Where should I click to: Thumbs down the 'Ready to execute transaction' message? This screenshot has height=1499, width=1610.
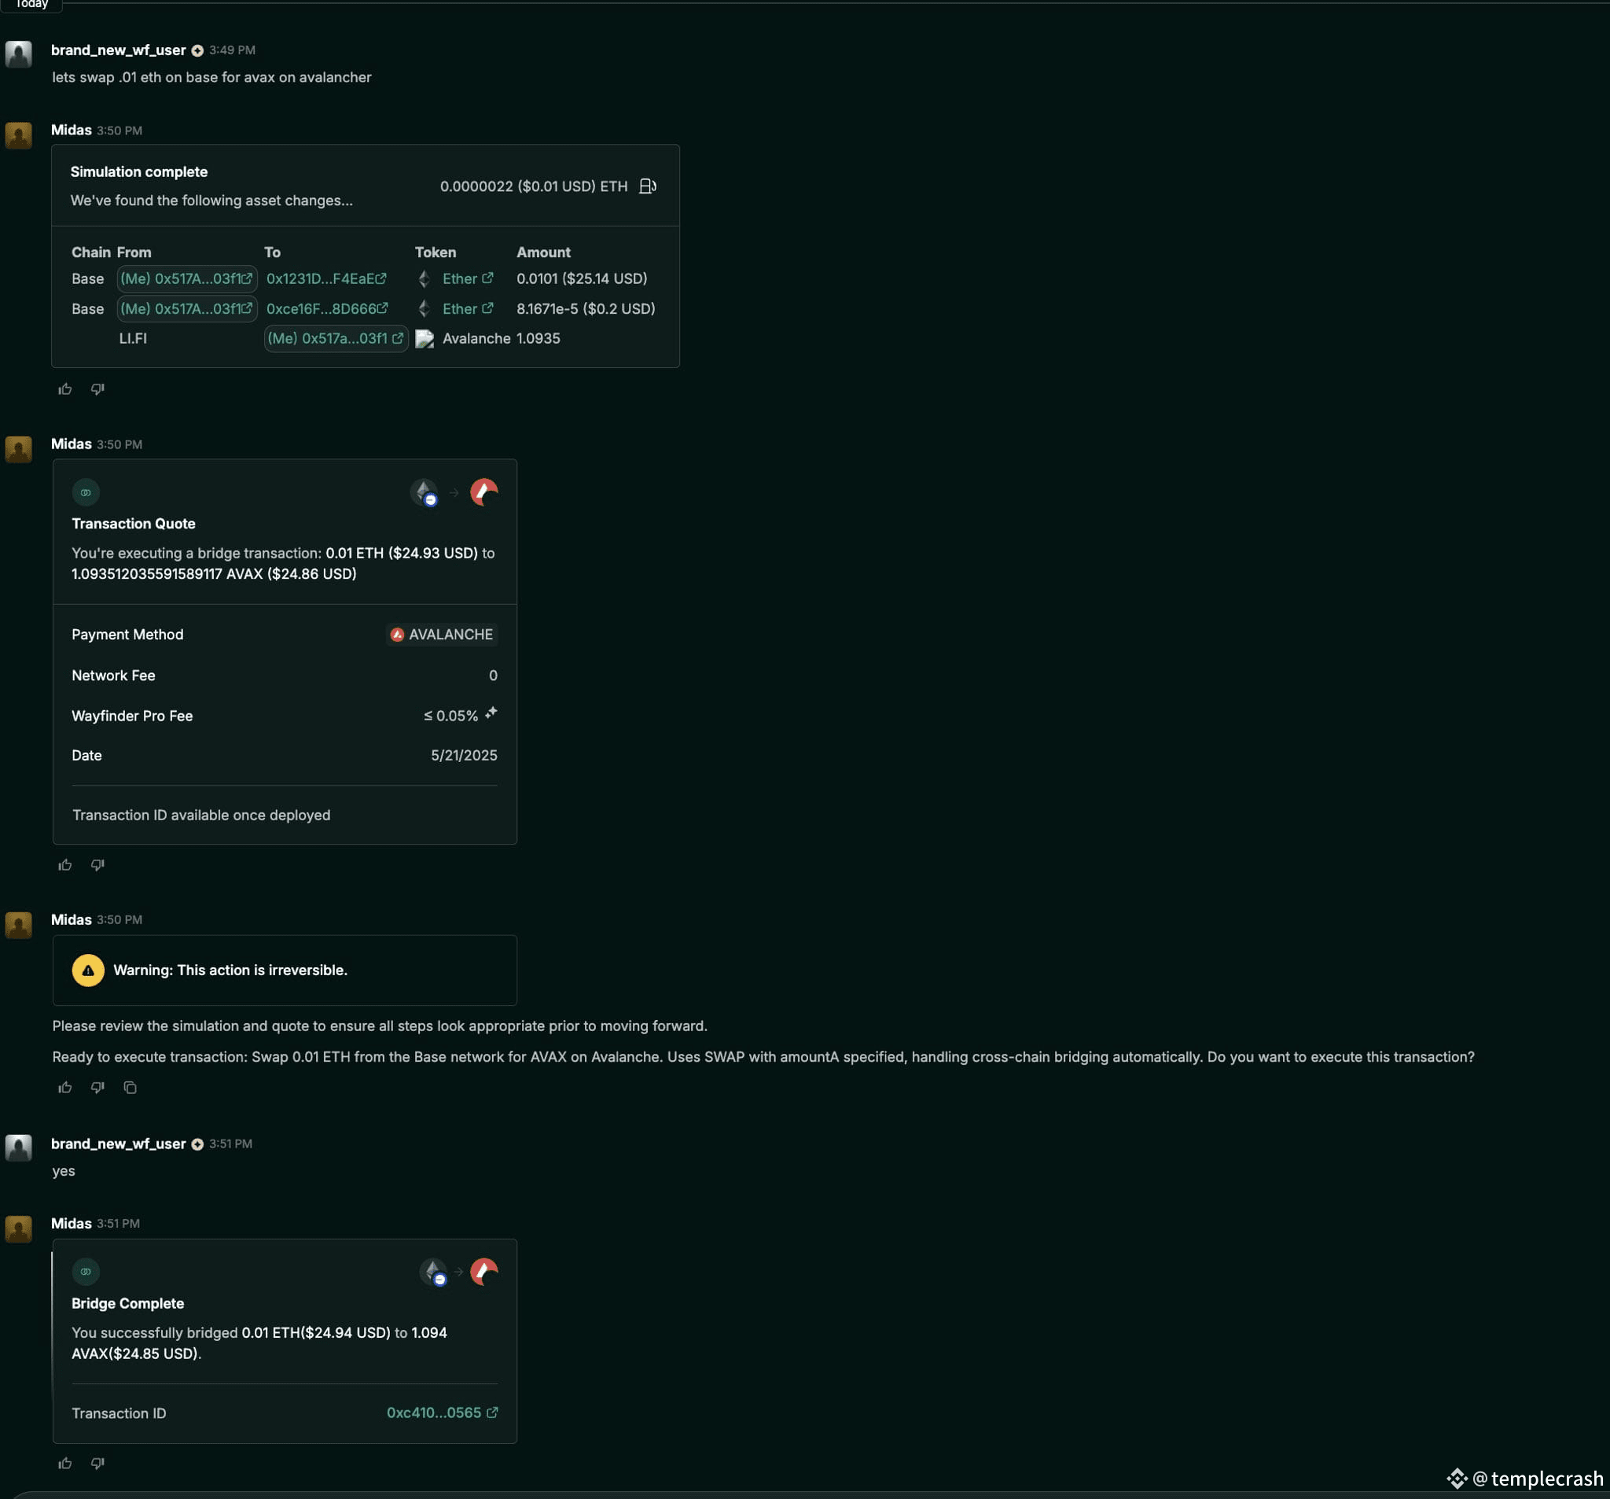tap(97, 1088)
